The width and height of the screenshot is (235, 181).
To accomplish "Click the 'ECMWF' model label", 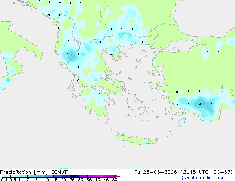I will 60,172.
